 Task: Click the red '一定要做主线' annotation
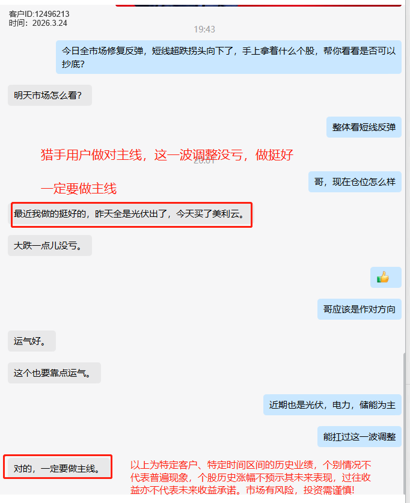79,189
